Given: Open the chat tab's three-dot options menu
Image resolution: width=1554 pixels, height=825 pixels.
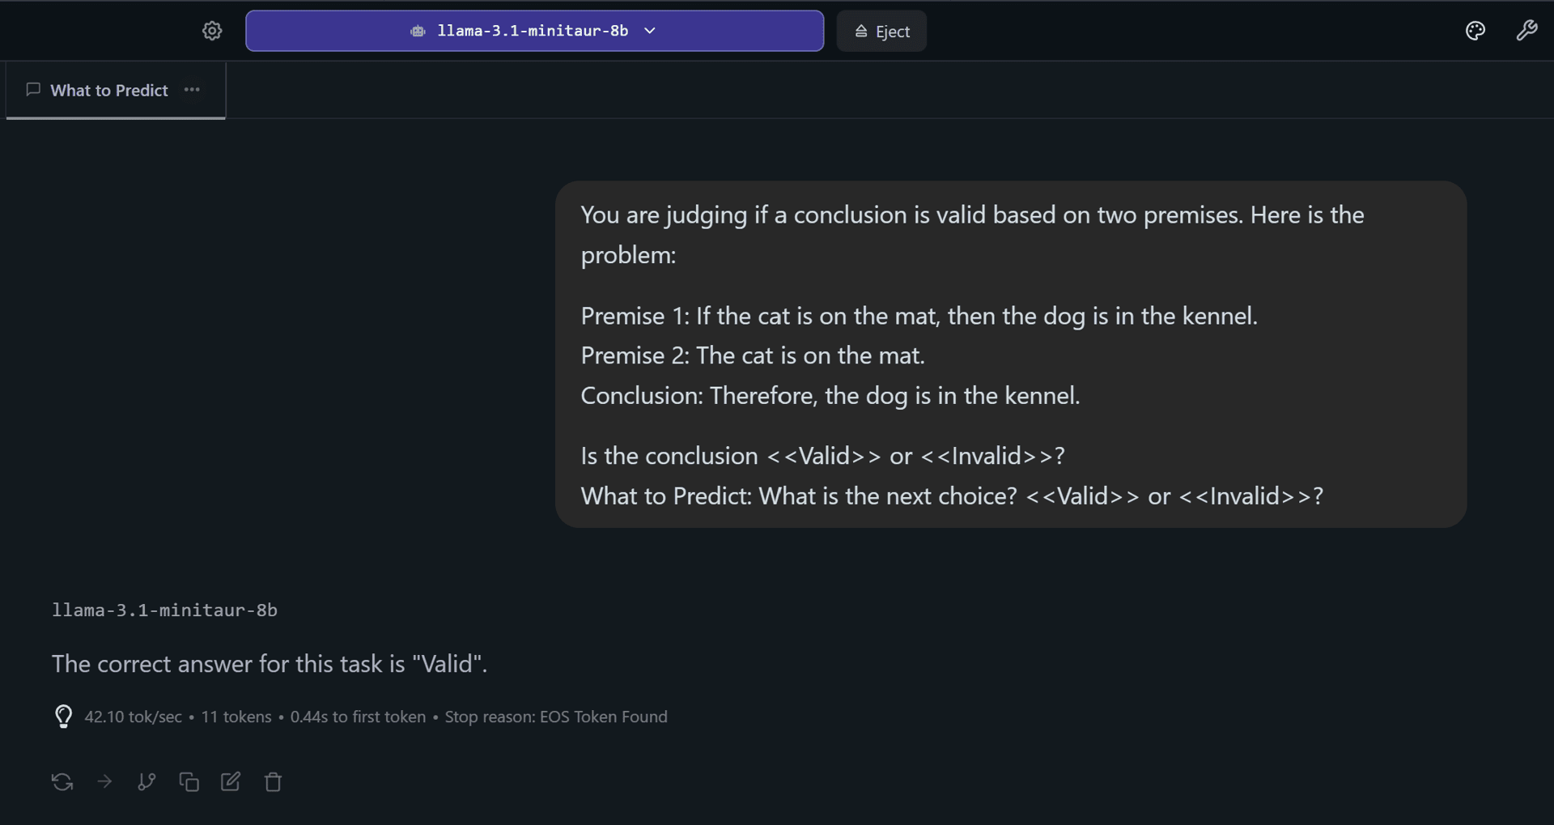Looking at the screenshot, I should (x=192, y=90).
